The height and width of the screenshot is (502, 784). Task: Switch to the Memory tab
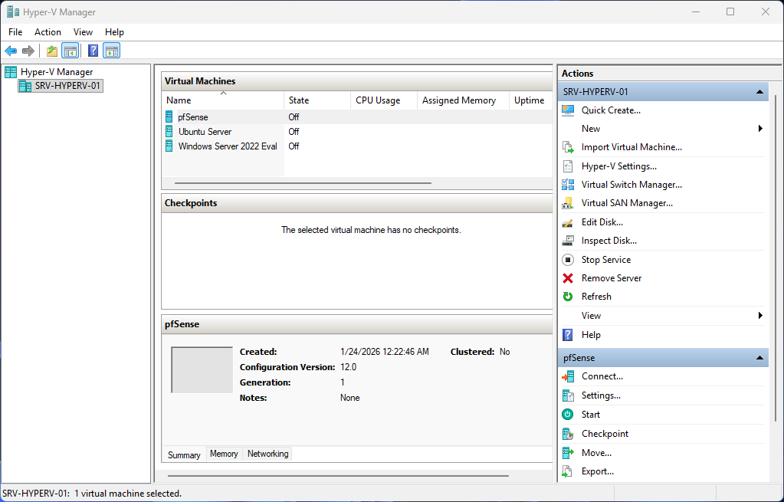pyautogui.click(x=224, y=454)
